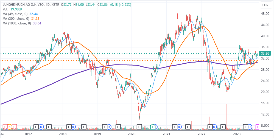
Task: Click the 36.00 price axis label
Action: (x=265, y=47)
